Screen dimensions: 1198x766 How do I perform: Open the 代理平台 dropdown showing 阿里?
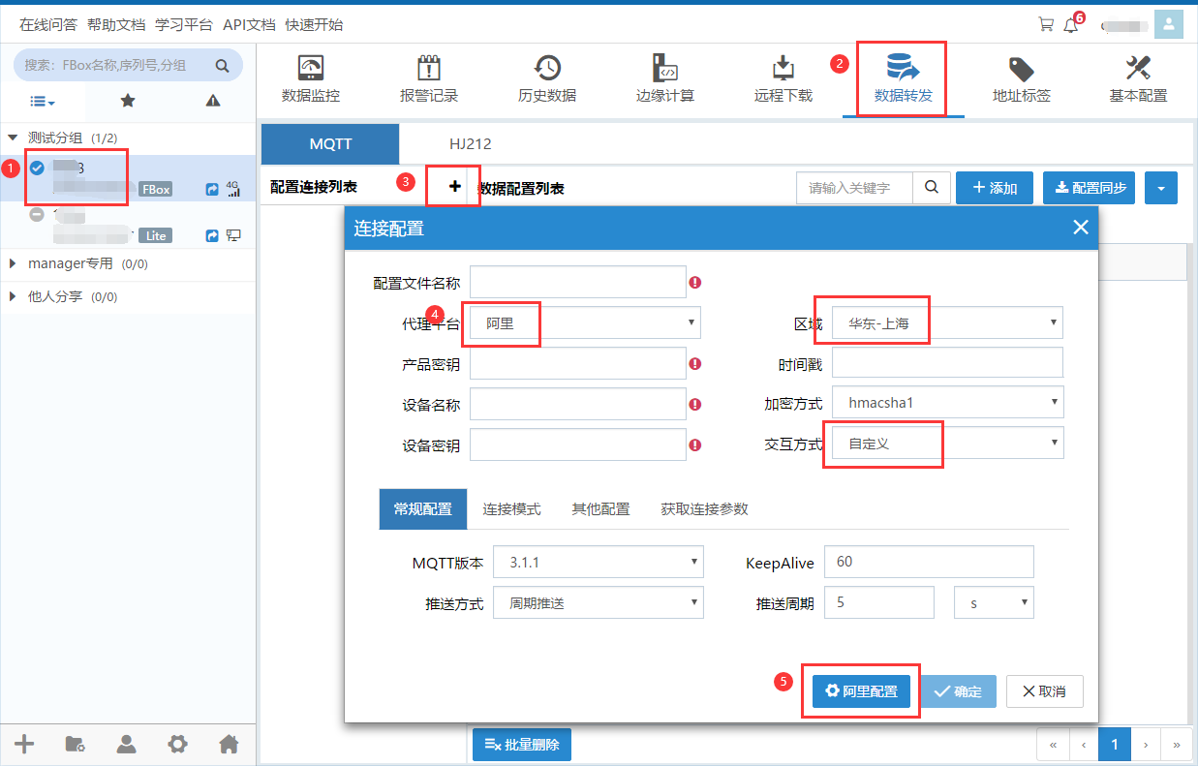tap(585, 323)
